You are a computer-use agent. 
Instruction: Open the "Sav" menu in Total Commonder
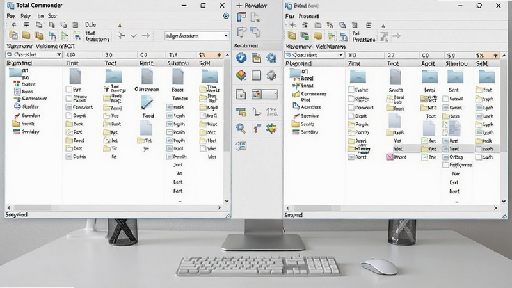pos(52,15)
